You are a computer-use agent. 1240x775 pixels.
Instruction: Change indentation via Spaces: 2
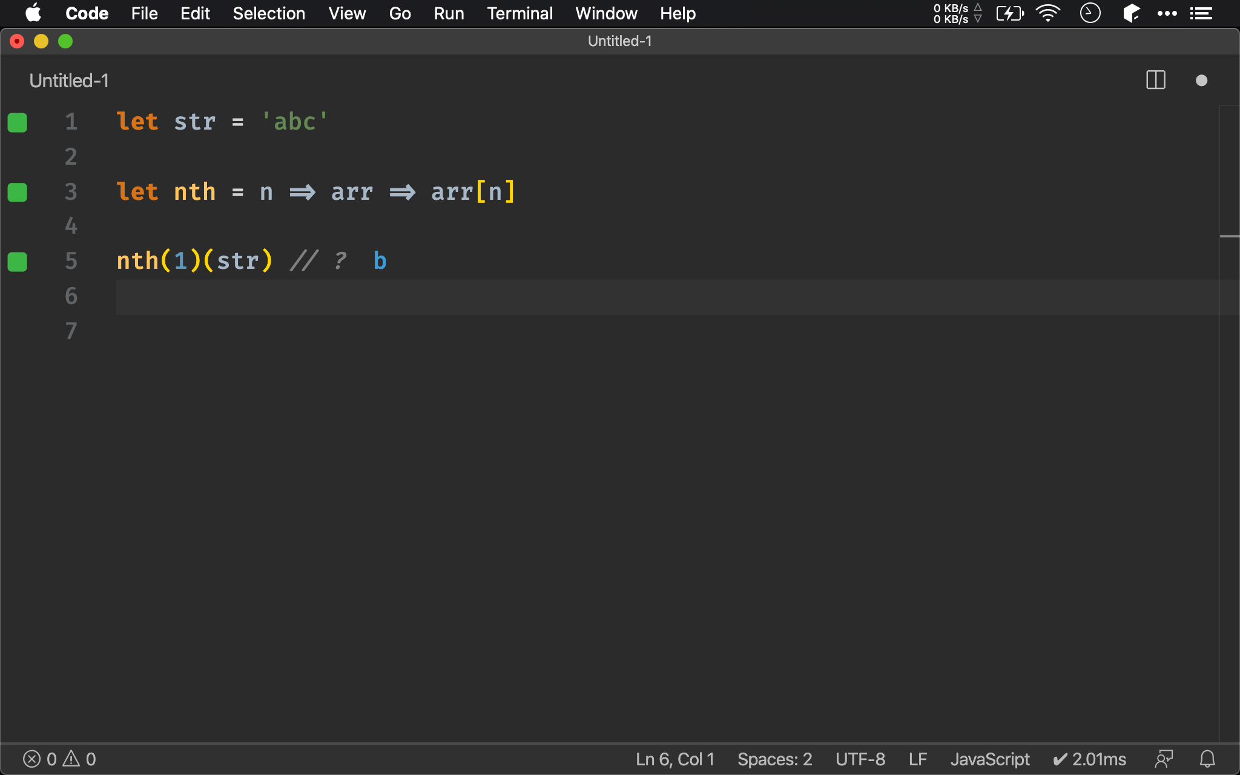[774, 759]
